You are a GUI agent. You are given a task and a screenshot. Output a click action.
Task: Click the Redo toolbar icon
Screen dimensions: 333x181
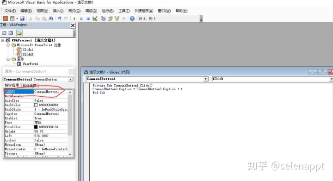[x=66, y=19]
